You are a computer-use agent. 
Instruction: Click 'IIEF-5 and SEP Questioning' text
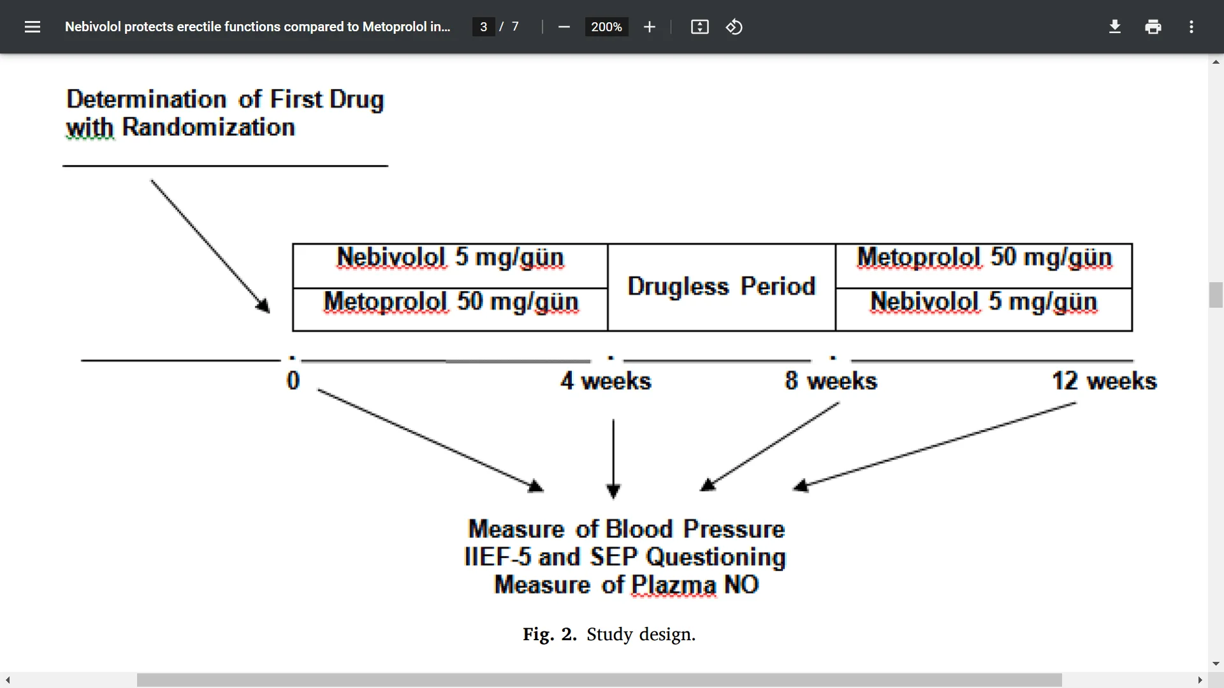point(625,557)
